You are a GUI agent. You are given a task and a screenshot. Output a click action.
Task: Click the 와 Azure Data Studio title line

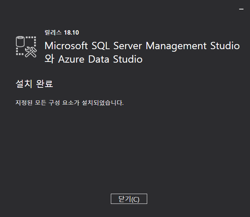pyautogui.click(x=93, y=59)
